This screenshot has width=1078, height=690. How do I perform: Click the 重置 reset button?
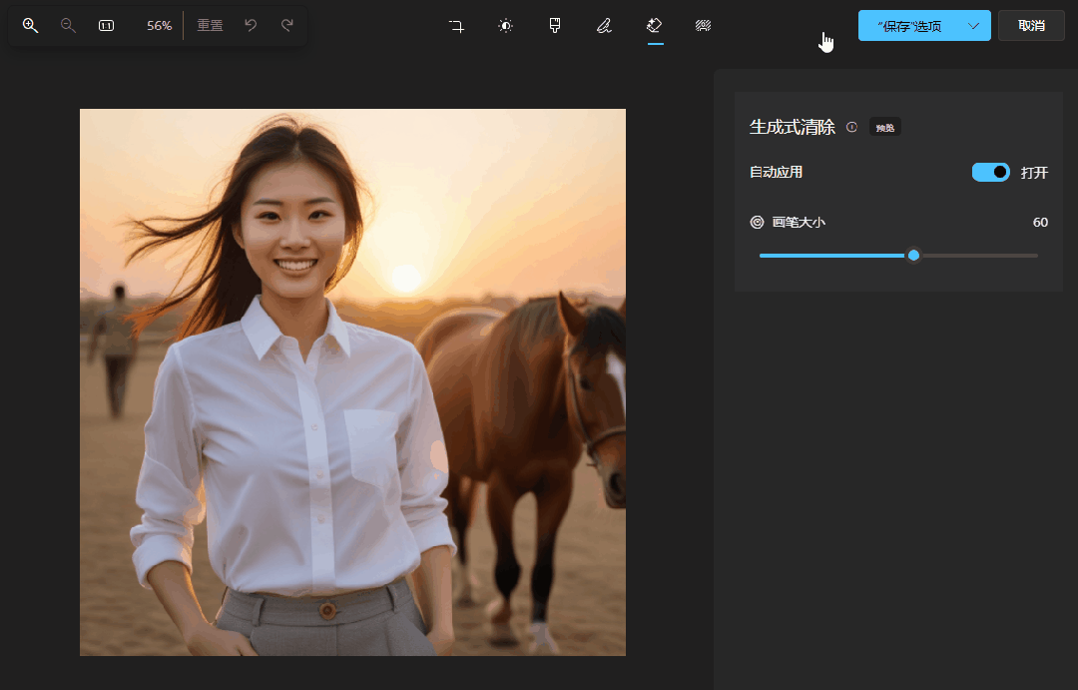210,26
